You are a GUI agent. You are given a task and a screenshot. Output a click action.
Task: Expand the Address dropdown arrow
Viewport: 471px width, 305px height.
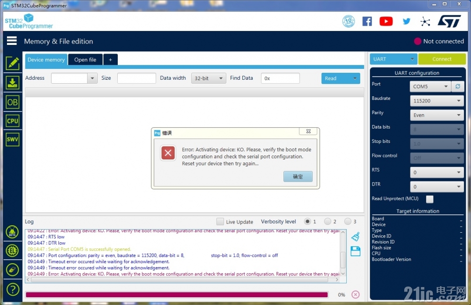[92, 78]
